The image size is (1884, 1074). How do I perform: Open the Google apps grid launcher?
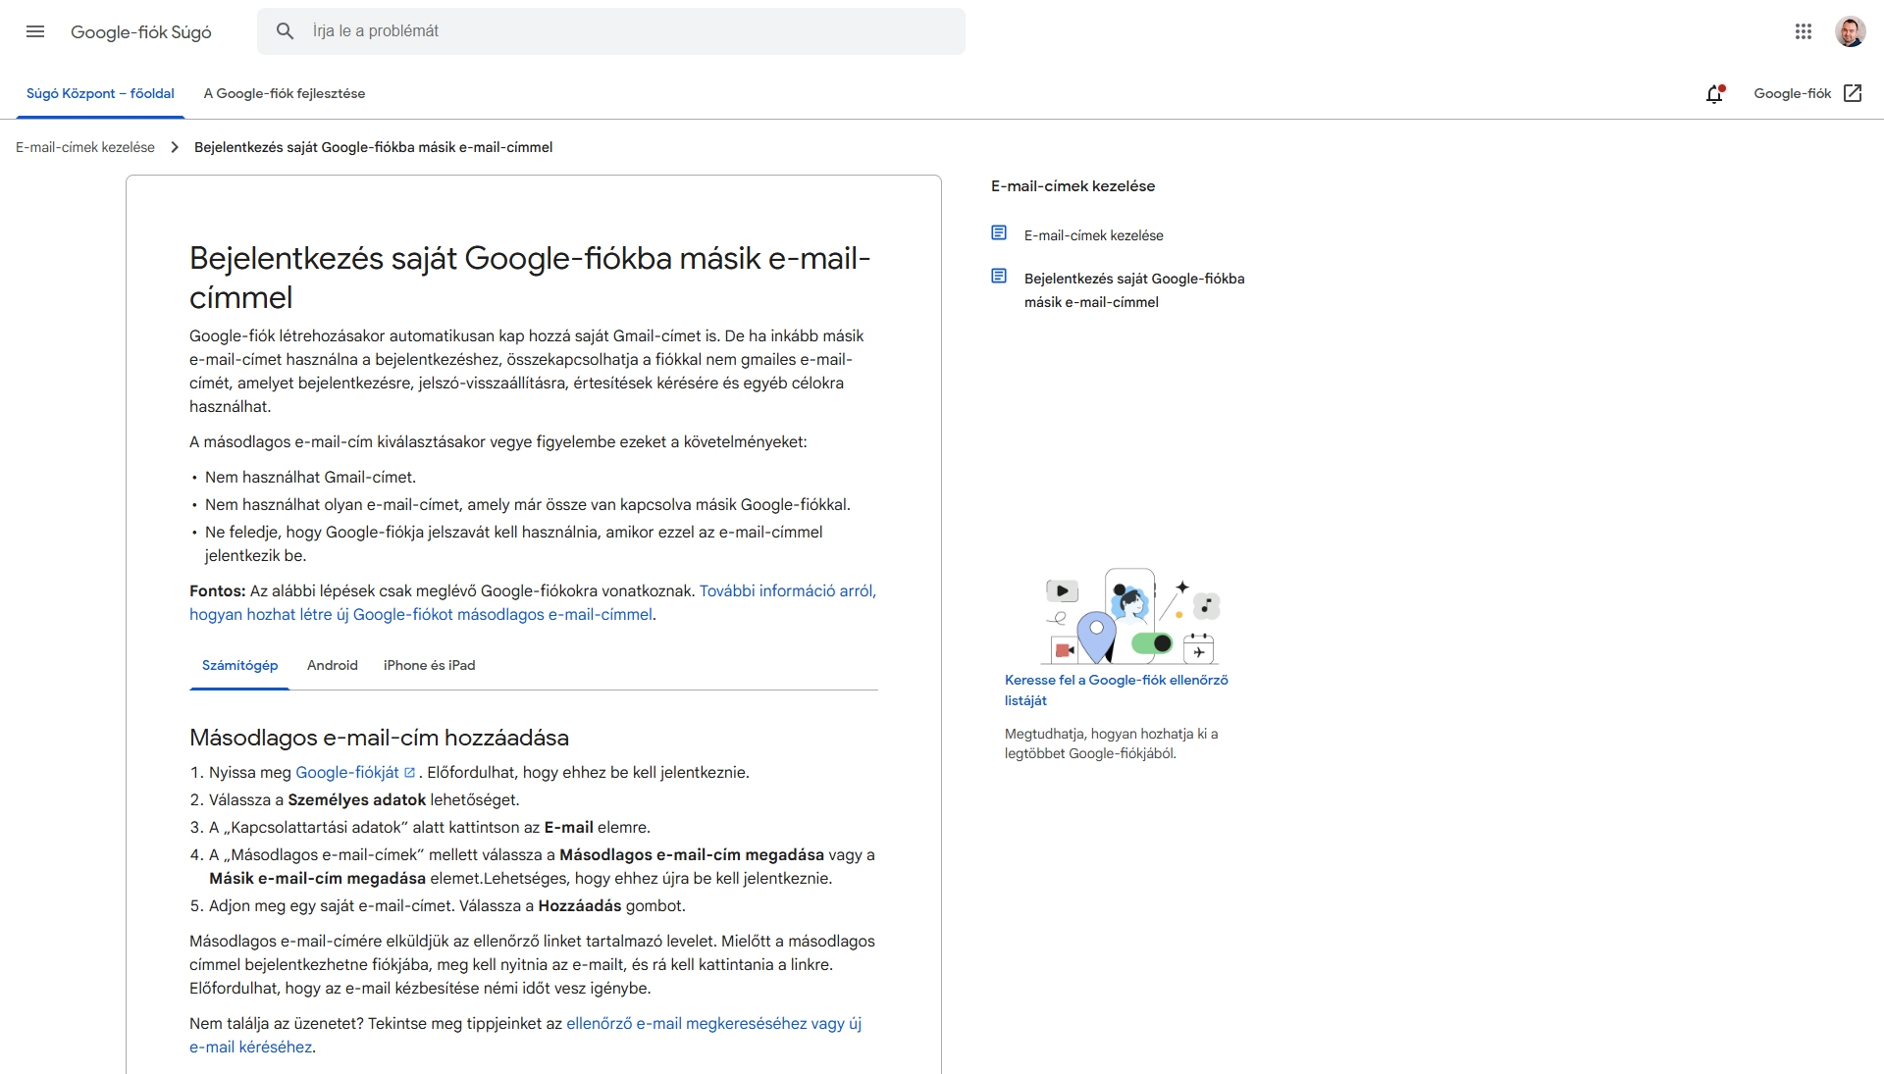click(x=1804, y=31)
